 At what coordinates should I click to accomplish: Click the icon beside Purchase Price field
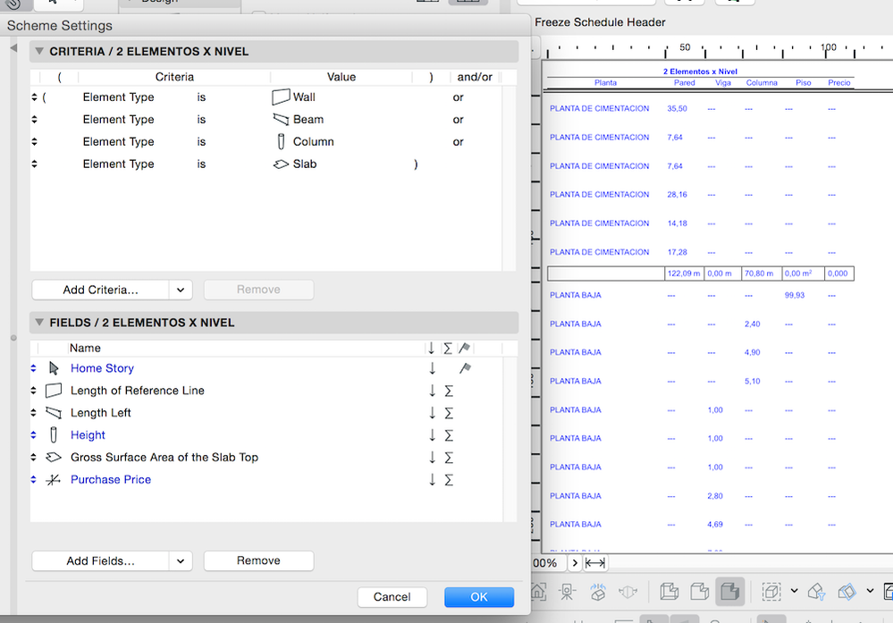pyautogui.click(x=54, y=479)
